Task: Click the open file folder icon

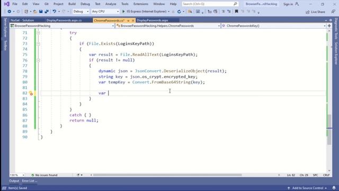Action: (35, 12)
